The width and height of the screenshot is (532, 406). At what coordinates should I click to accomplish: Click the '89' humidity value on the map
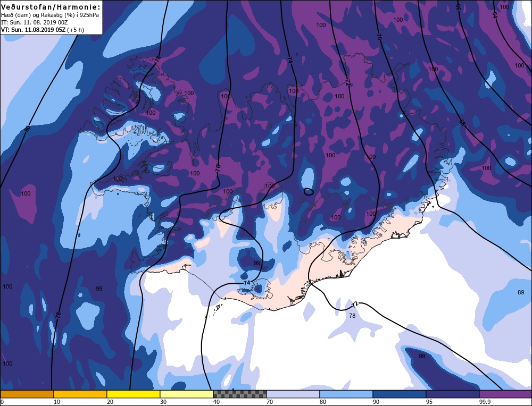[x=521, y=292]
